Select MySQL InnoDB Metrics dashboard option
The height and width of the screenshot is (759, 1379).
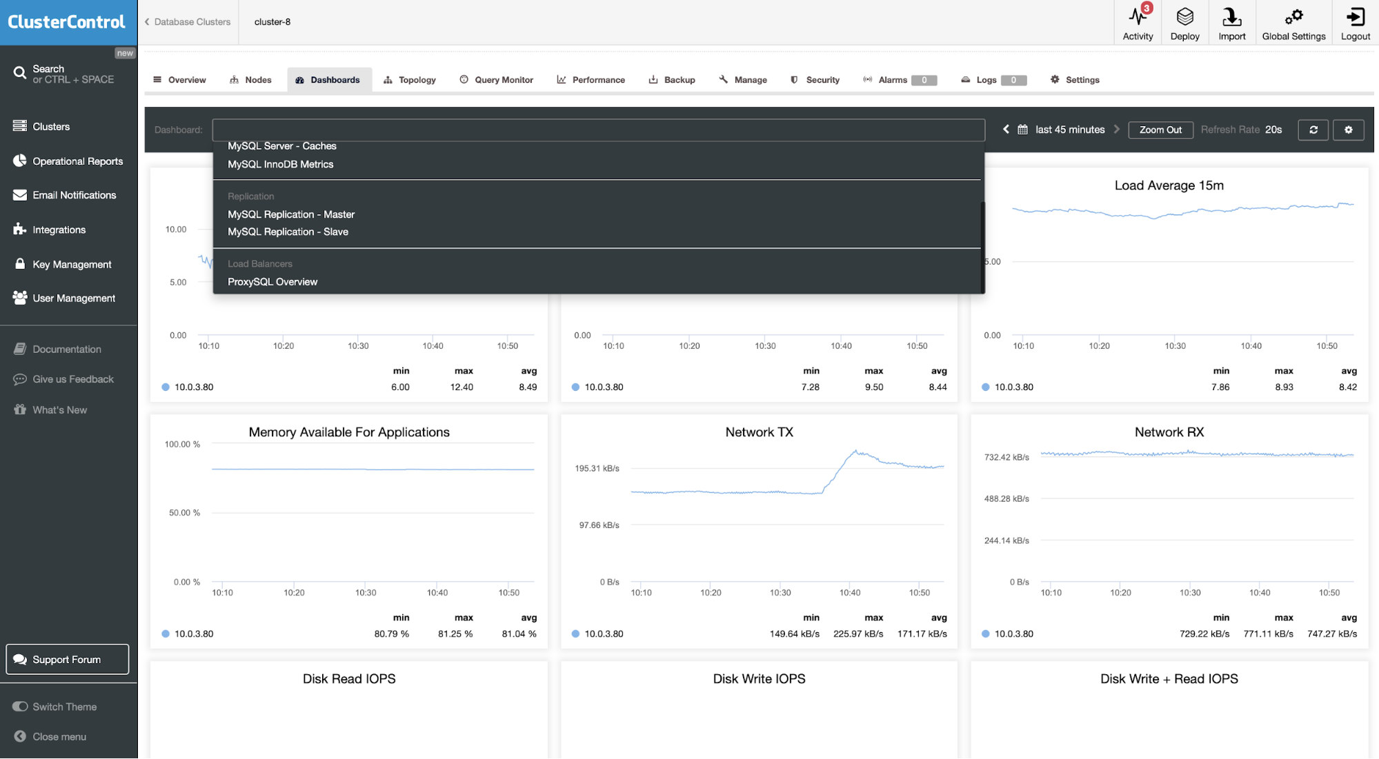281,163
